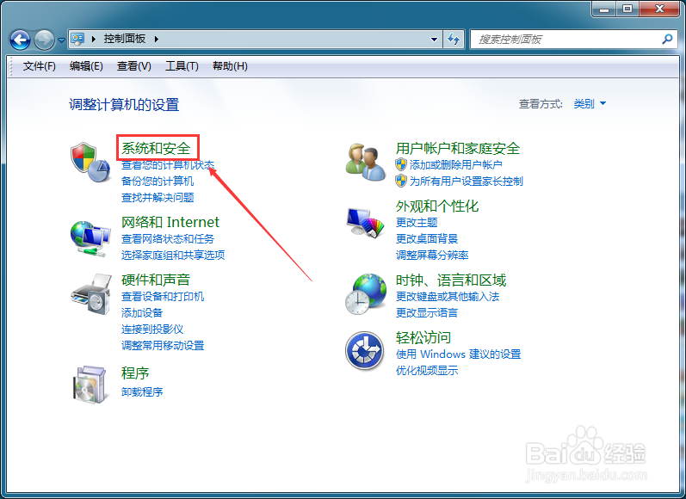Open 硬件和声音 category

pos(156,280)
